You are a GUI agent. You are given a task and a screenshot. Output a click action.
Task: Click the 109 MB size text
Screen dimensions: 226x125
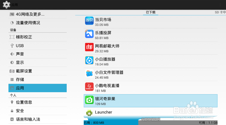tap(100, 104)
